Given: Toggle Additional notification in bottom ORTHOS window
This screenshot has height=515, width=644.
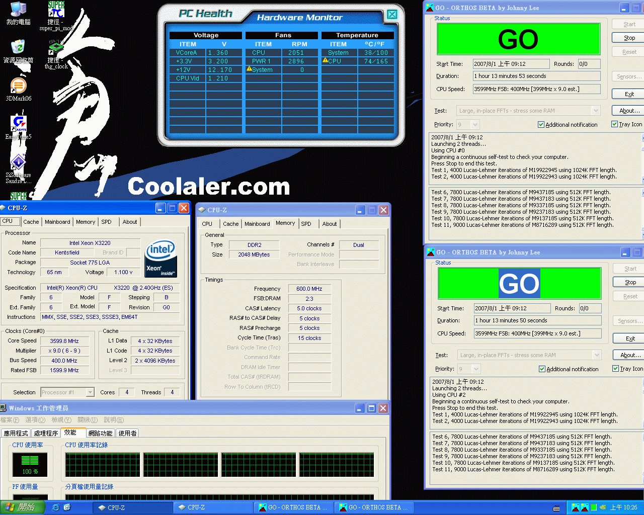Looking at the screenshot, I should 542,369.
